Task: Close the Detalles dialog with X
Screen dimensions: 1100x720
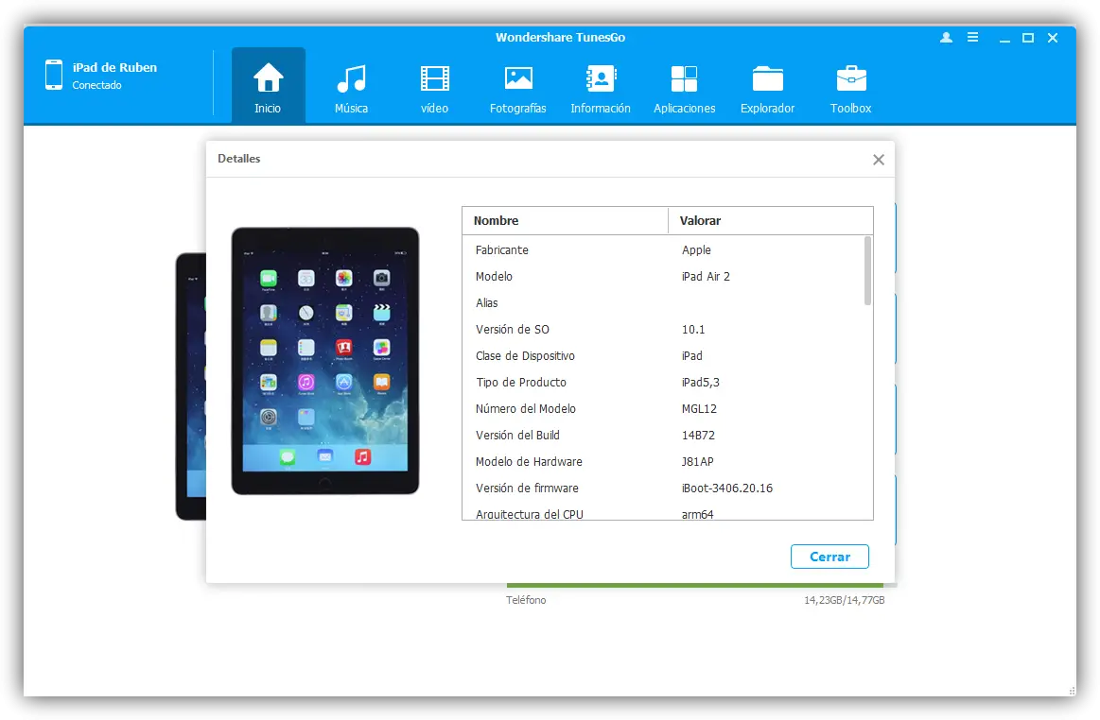Action: coord(879,160)
